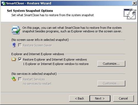Click the Explorer folder icon
This screenshot has height=105, width=138.
[x=14, y=59]
